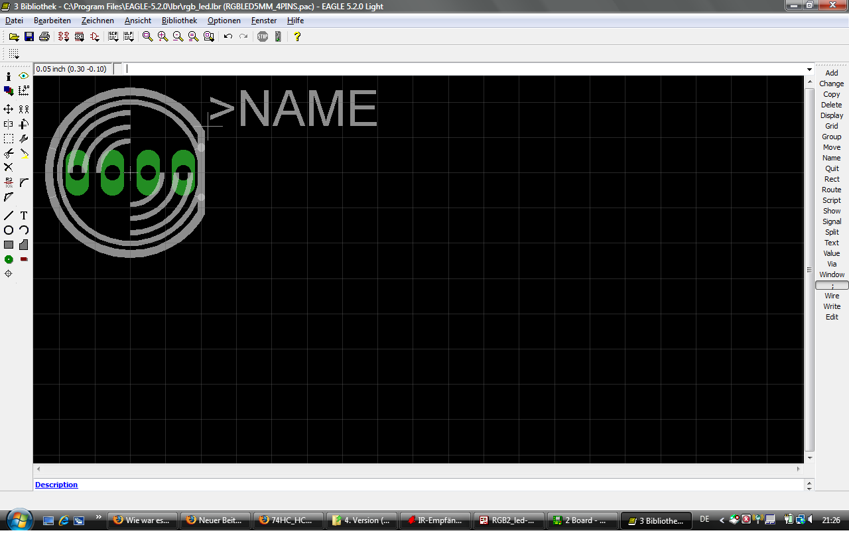Open the Datei menu
This screenshot has width=849, height=541.
point(14,21)
